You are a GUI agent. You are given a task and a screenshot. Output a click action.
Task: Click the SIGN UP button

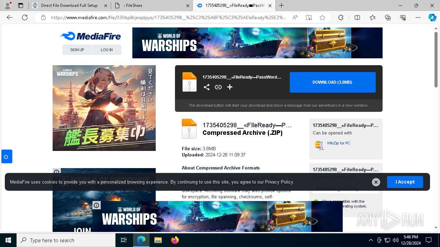[x=77, y=50]
